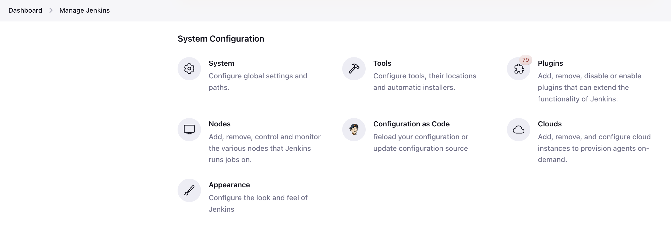The height and width of the screenshot is (227, 671).
Task: Click the 79 plugin updates badge
Action: pyautogui.click(x=525, y=60)
